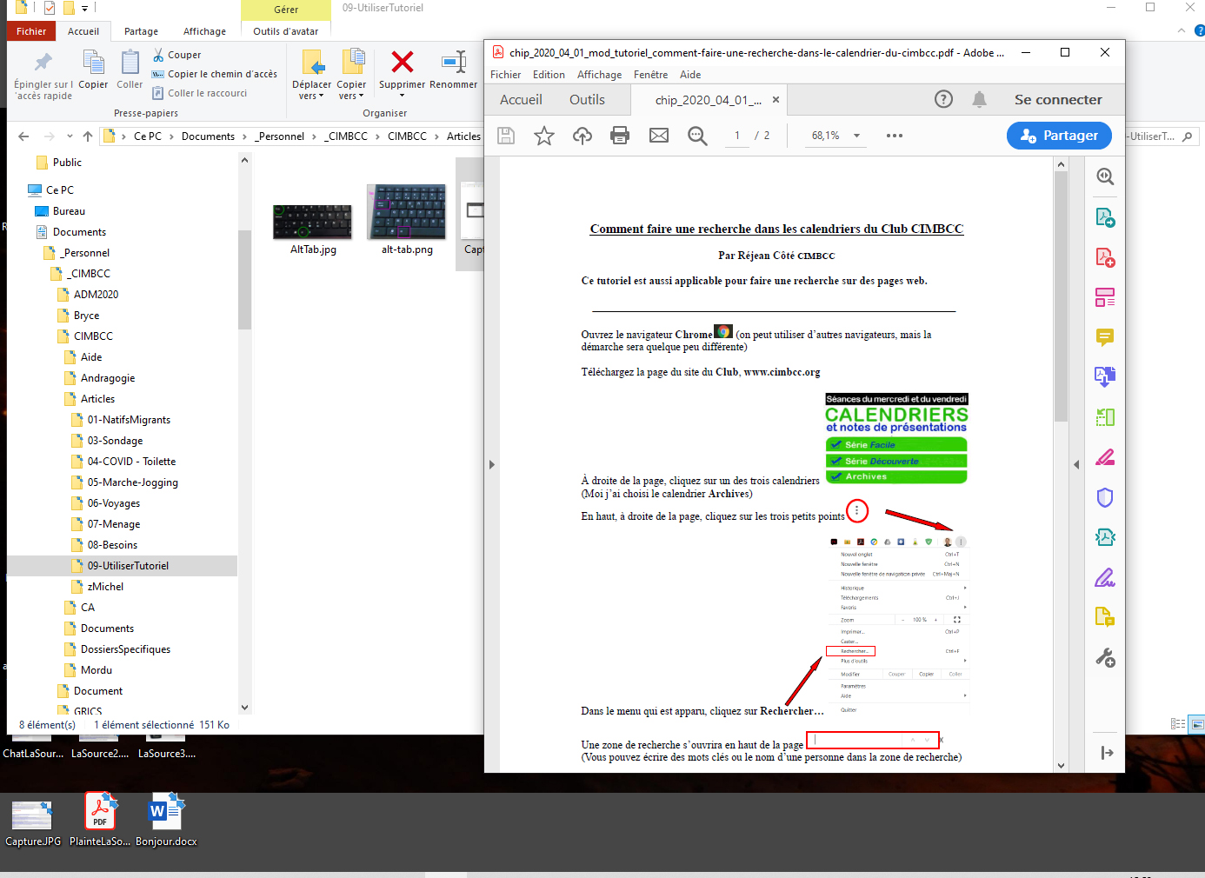
Task: Open the Affichage ribbon tab in Explorer
Action: coord(204,31)
